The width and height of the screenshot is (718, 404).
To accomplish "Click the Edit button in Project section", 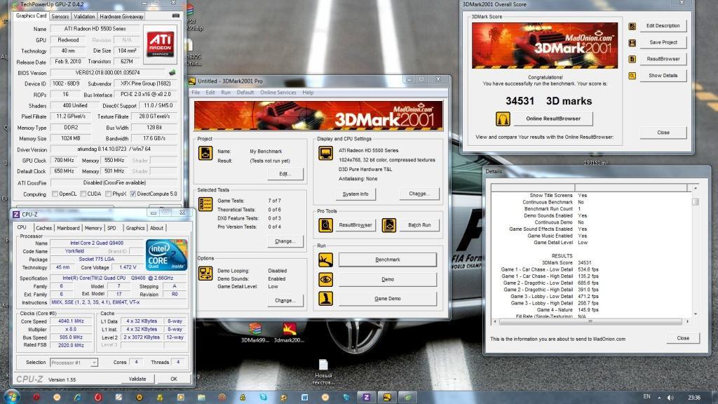I will pyautogui.click(x=285, y=174).
